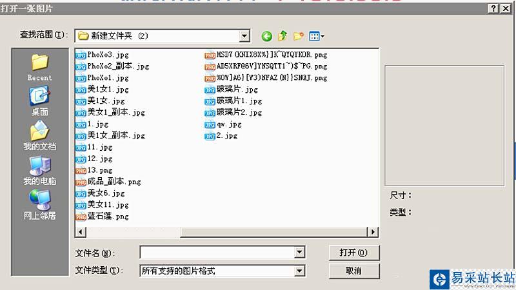This screenshot has height=290, width=516.
Task: Click the JPG icon beside qw.jpg
Action: coord(210,124)
